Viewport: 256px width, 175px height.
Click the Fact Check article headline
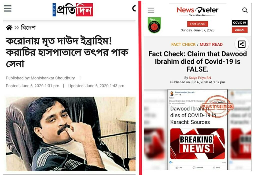click(197, 62)
